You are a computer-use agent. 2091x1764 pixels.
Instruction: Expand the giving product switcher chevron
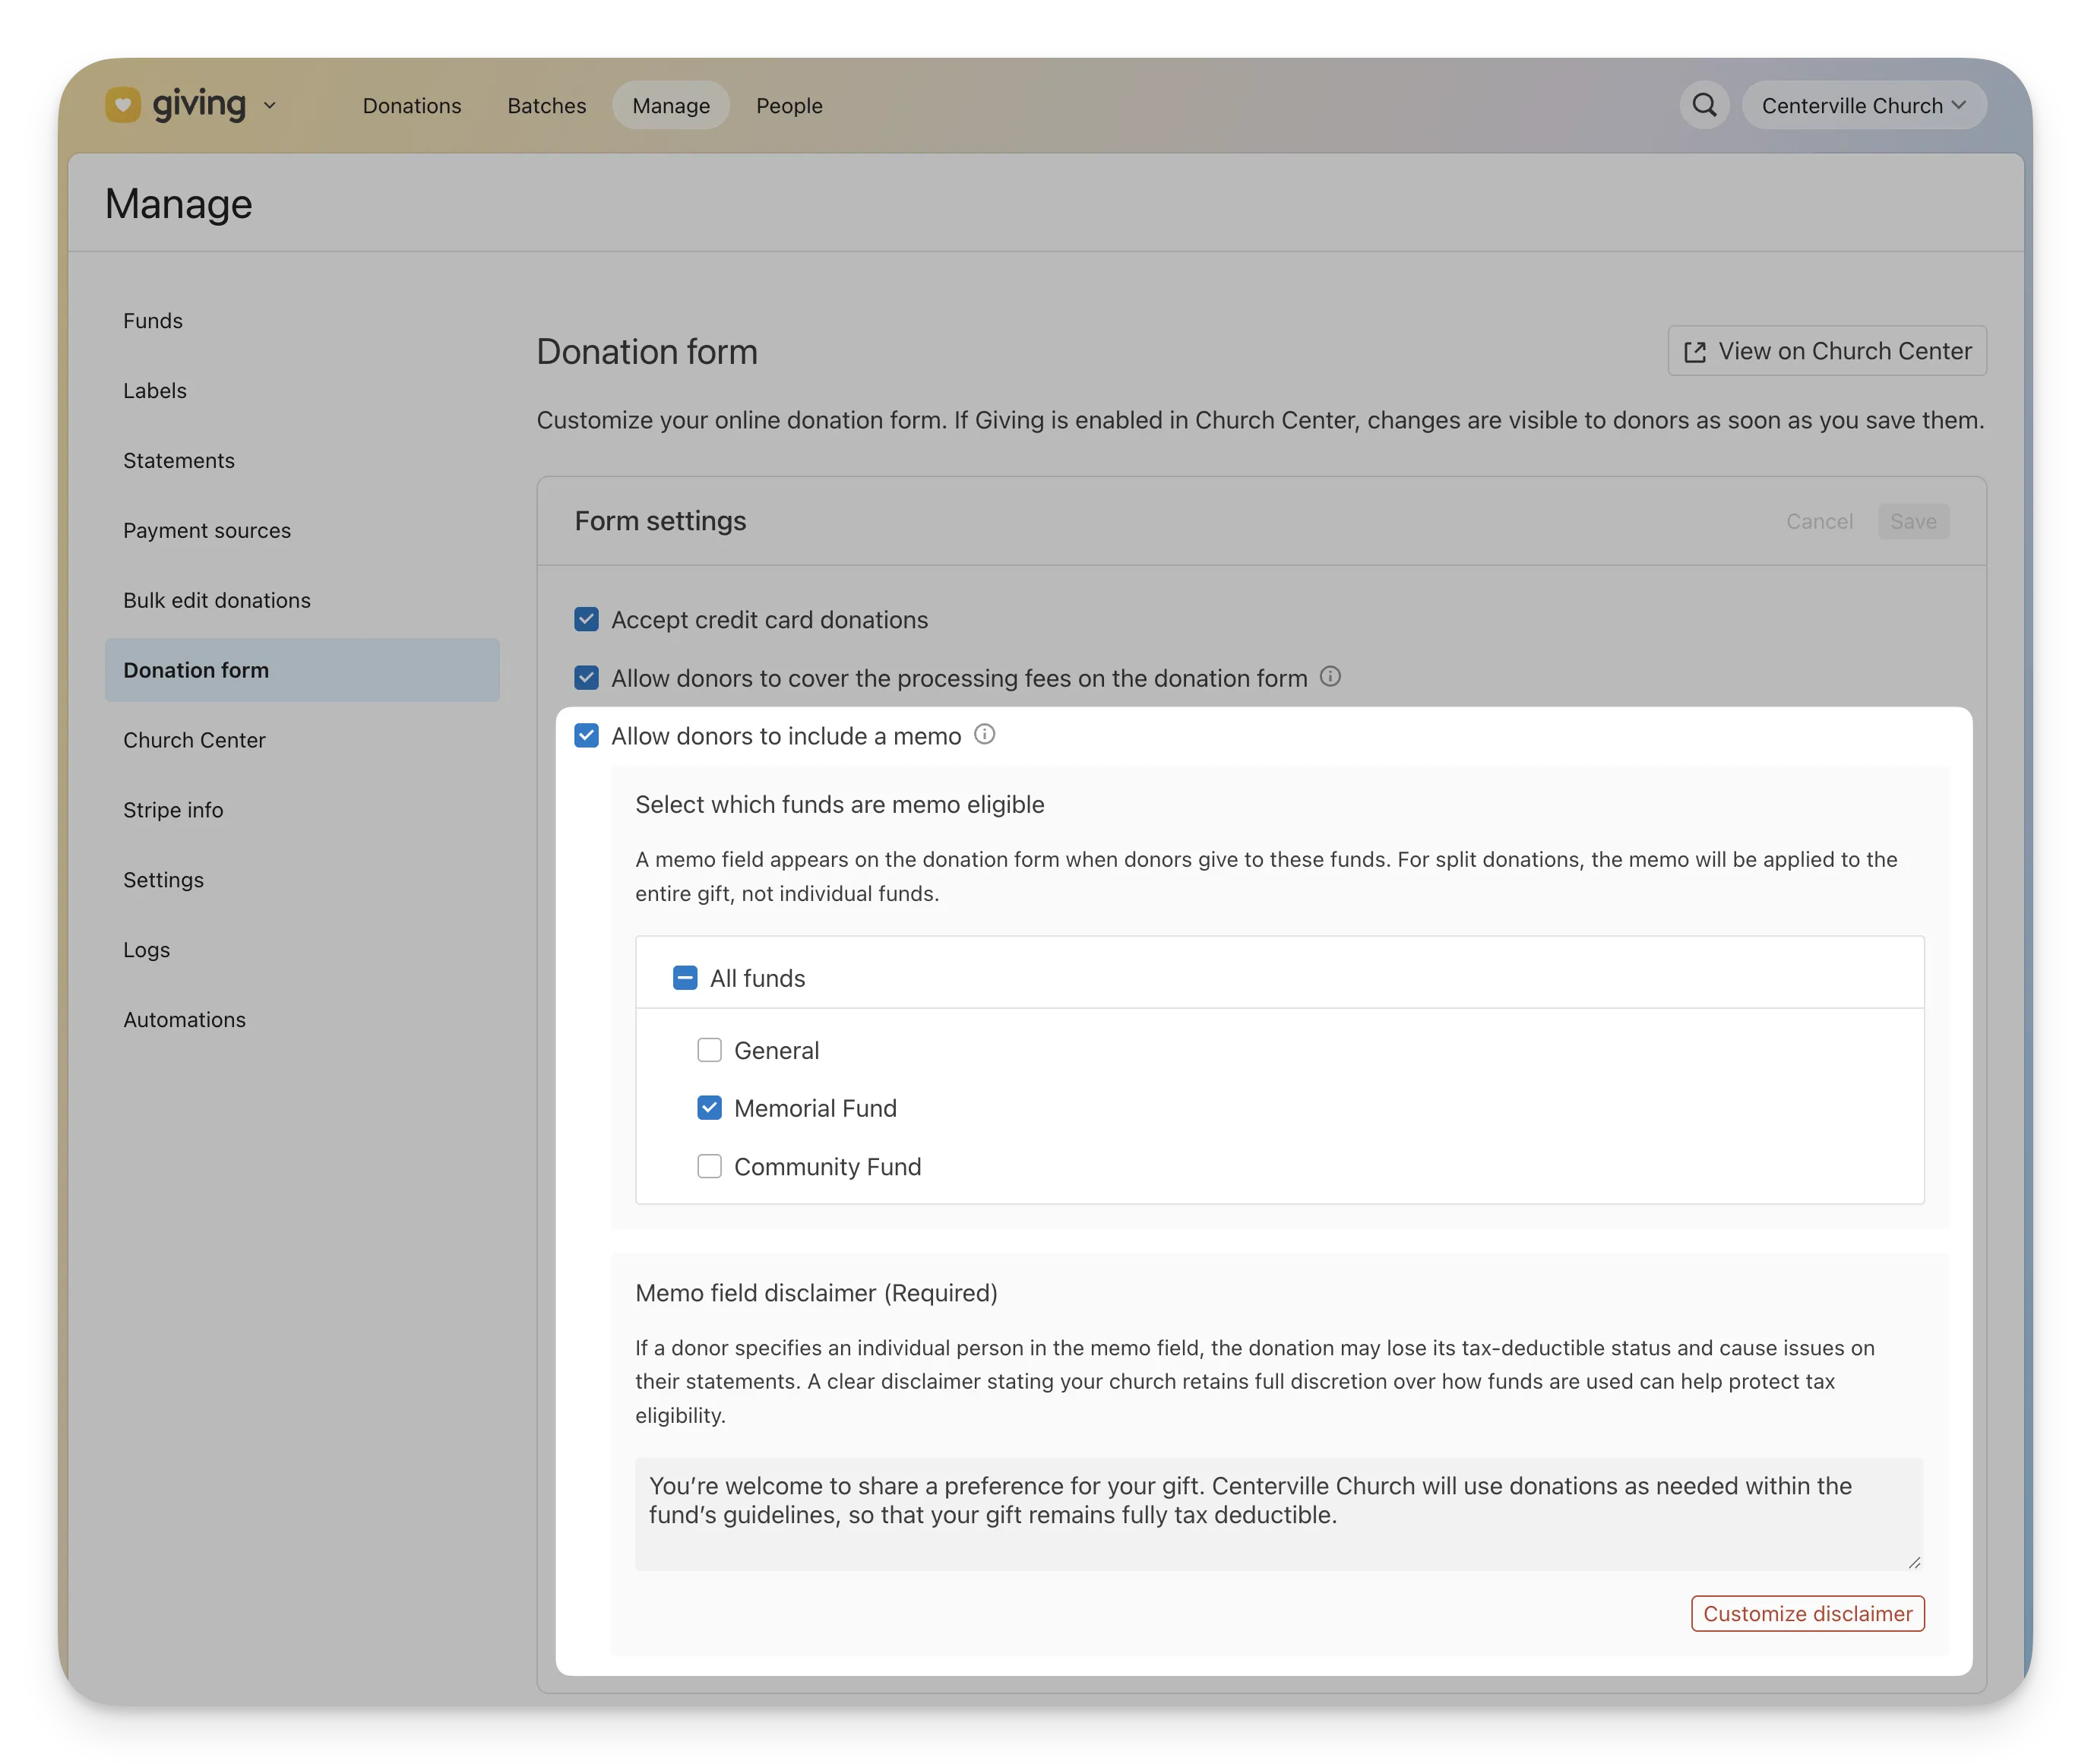click(x=268, y=105)
